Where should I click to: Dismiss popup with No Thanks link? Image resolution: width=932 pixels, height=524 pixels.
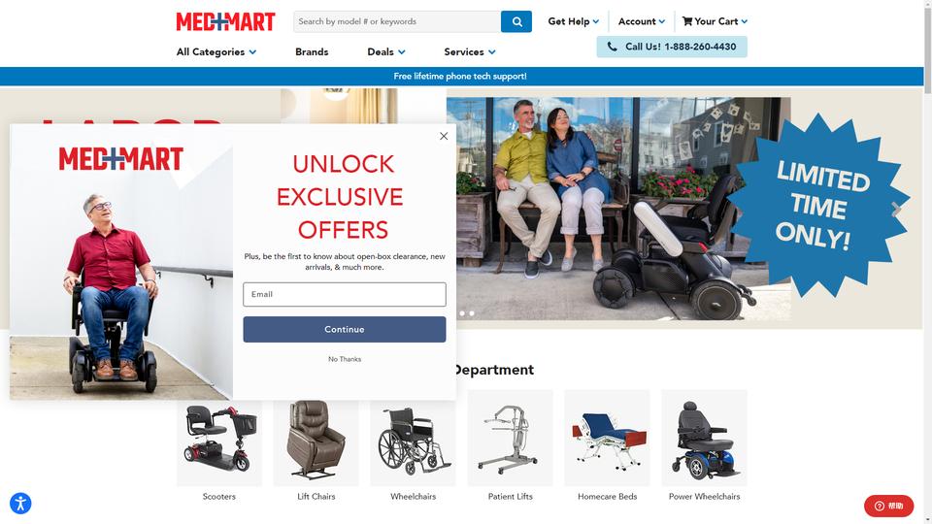[345, 359]
